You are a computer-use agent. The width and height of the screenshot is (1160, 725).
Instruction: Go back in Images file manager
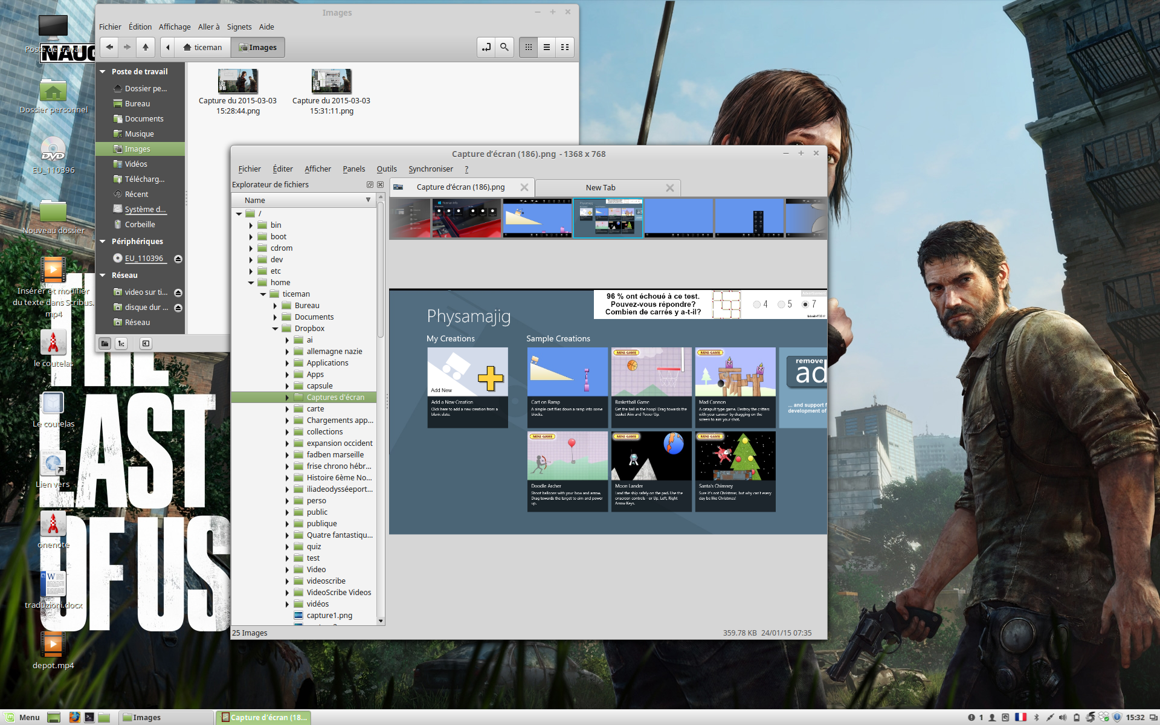(x=109, y=47)
